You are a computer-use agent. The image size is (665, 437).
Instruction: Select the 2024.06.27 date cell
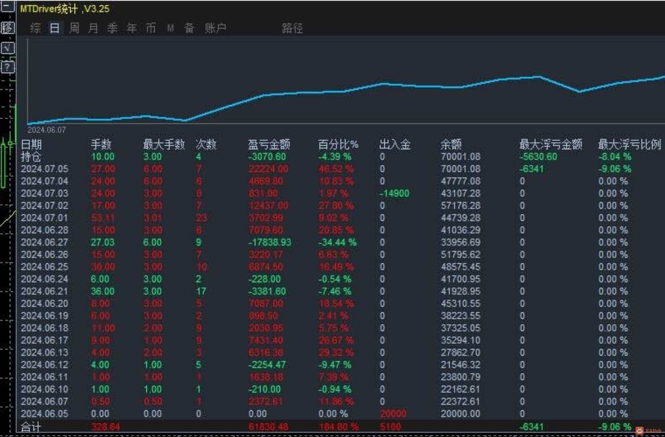coord(44,242)
